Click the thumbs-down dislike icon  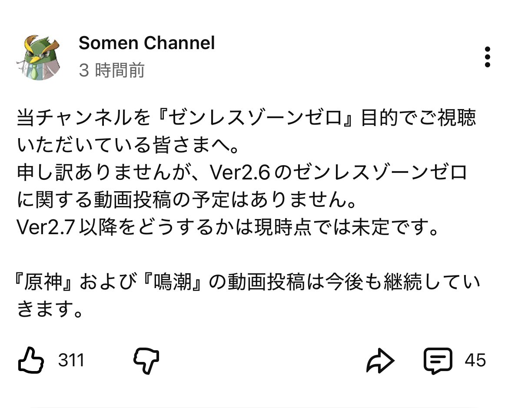146,361
